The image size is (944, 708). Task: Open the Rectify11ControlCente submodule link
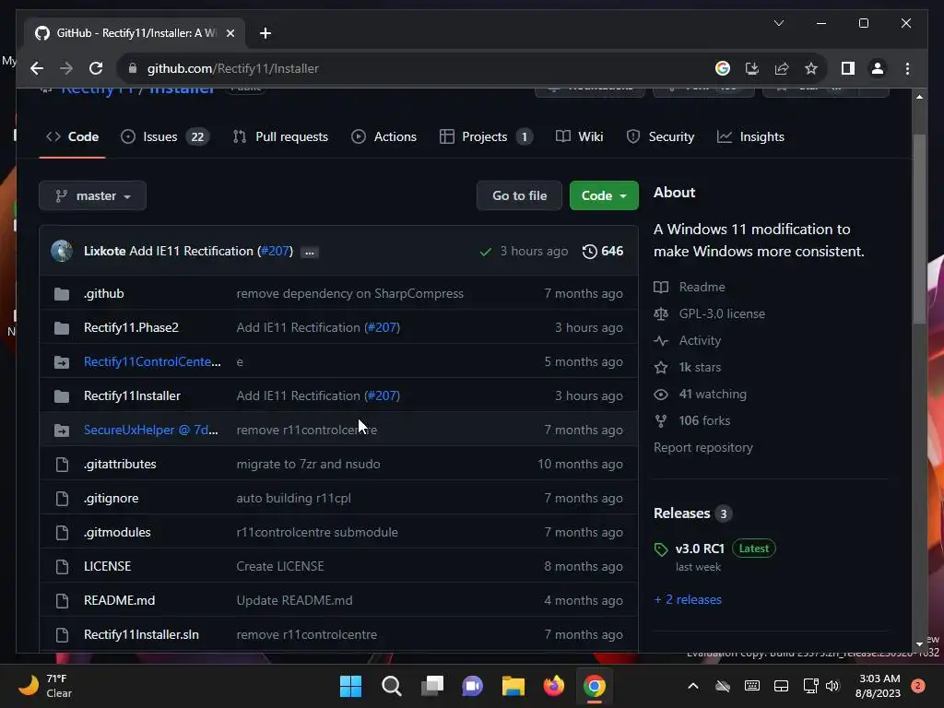pyautogui.click(x=152, y=361)
